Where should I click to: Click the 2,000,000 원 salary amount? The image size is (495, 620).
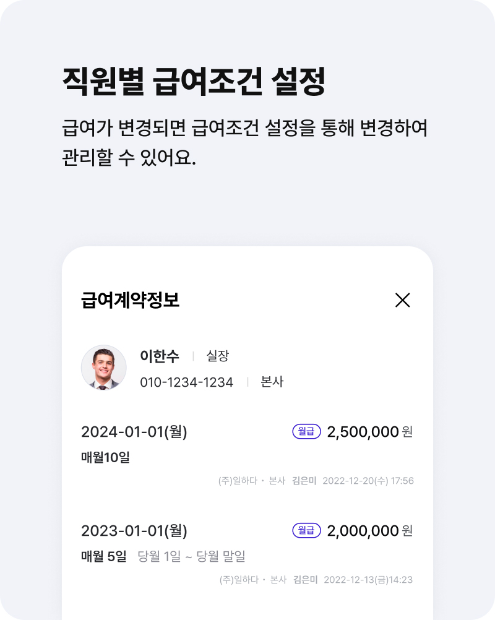click(369, 530)
